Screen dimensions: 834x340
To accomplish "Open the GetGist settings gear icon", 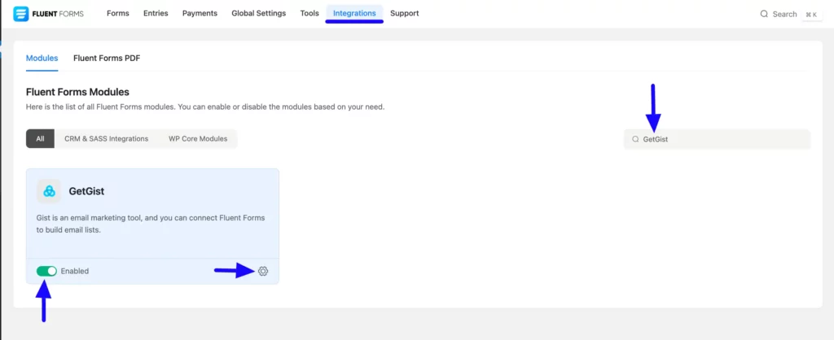I will coord(262,271).
